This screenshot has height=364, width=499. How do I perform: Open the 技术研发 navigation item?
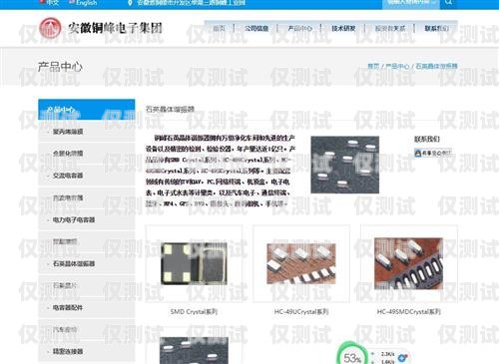click(343, 28)
